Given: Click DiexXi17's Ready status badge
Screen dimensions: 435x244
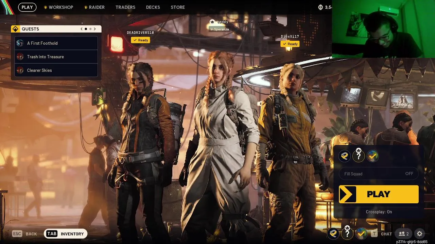Looking at the screenshot, I should click(290, 44).
